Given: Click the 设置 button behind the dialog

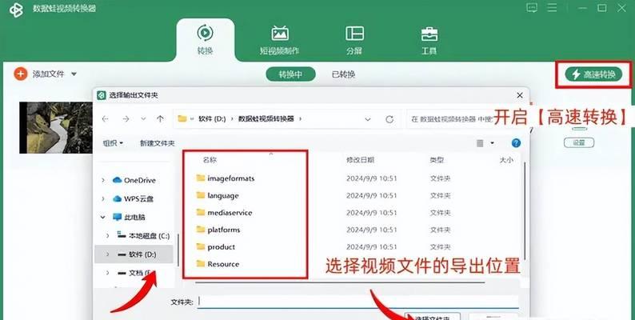Looking at the screenshot, I should pyautogui.click(x=579, y=142).
